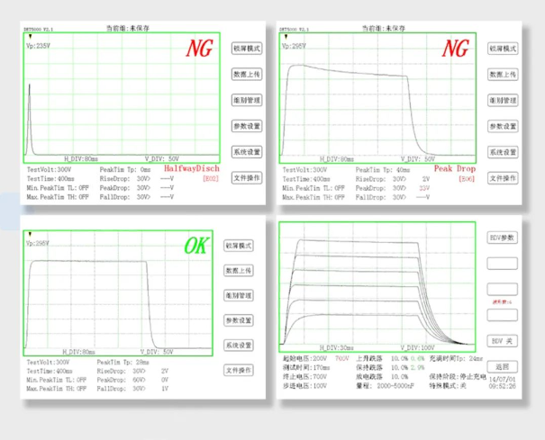Screen dimensions: 545x440
Task: Click the red NG indicator above HalfwayDisch
Action: click(x=199, y=49)
